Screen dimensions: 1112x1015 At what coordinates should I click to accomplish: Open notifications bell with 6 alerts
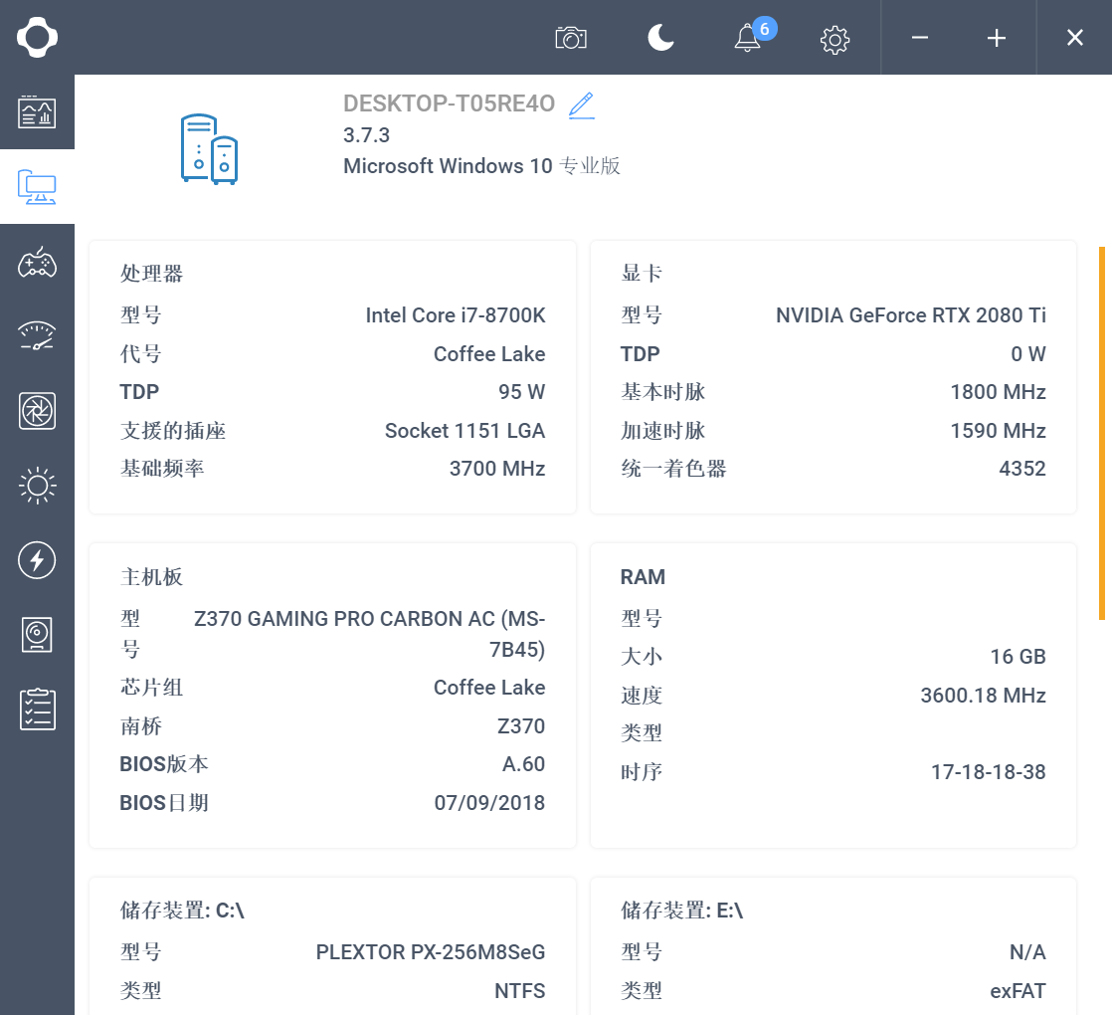tap(747, 38)
